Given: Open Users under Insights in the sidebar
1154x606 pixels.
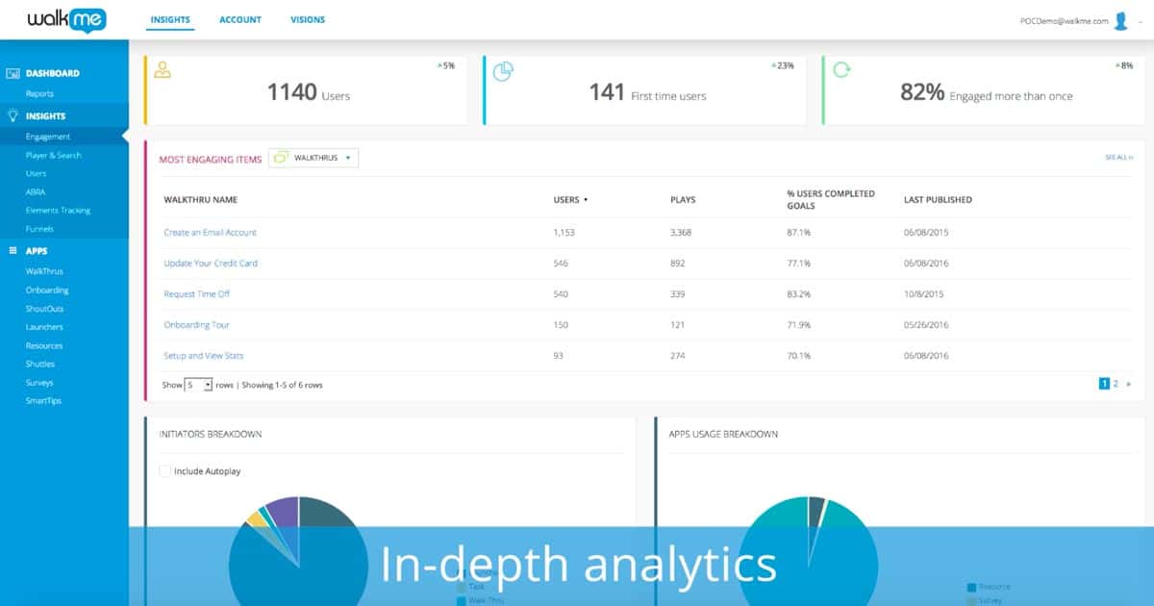Looking at the screenshot, I should (37, 173).
